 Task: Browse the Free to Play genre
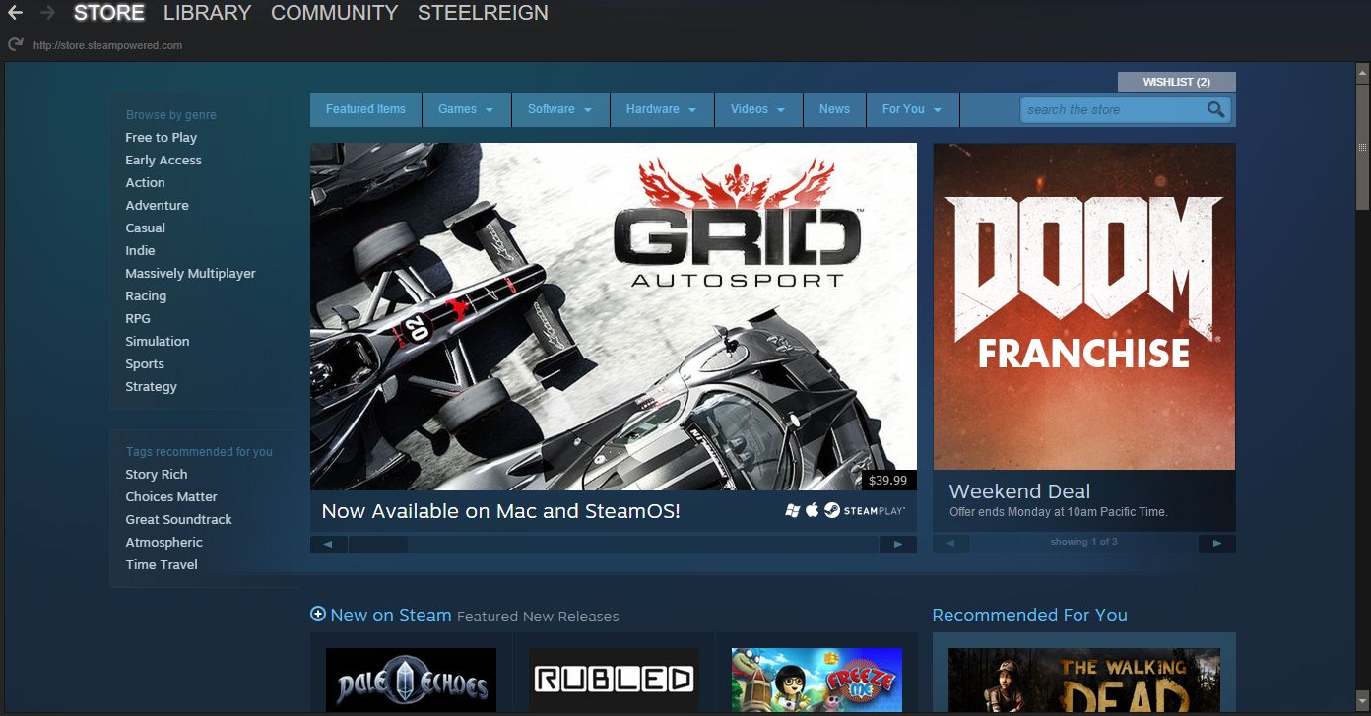pos(161,137)
